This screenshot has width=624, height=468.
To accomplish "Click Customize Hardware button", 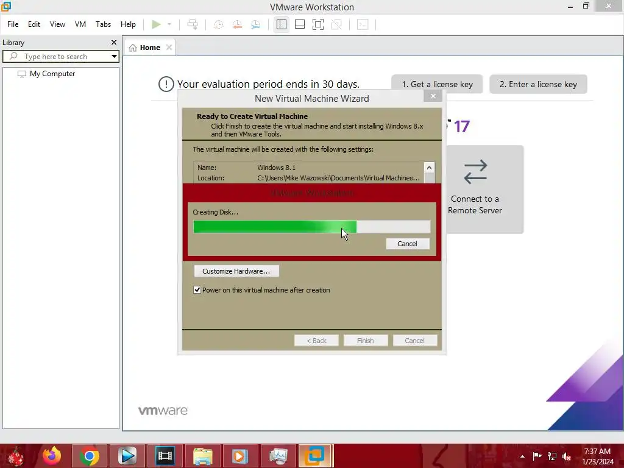I will (x=236, y=271).
